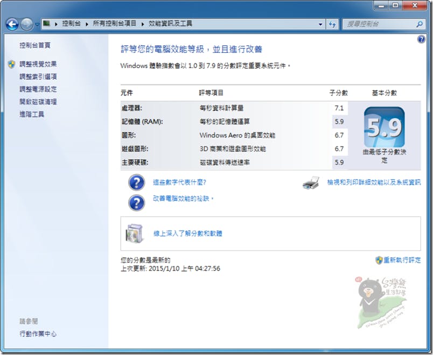Screen dimensions: 433x355
Task: Click the Forward arrow navigation button
Action: pyautogui.click(x=27, y=24)
